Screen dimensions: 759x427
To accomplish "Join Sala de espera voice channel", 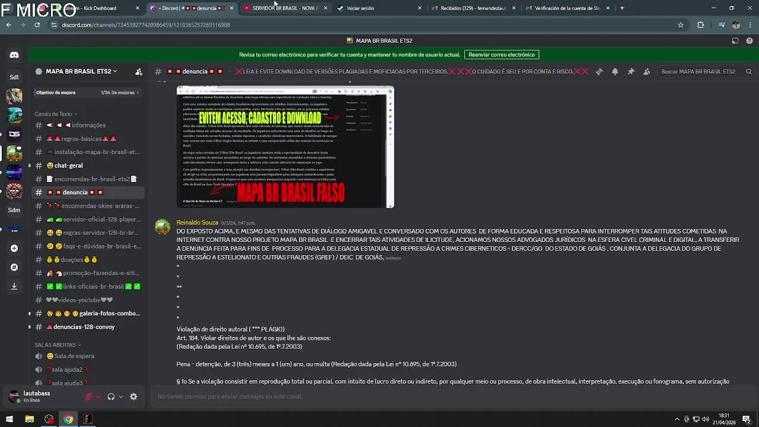I will pos(88,356).
